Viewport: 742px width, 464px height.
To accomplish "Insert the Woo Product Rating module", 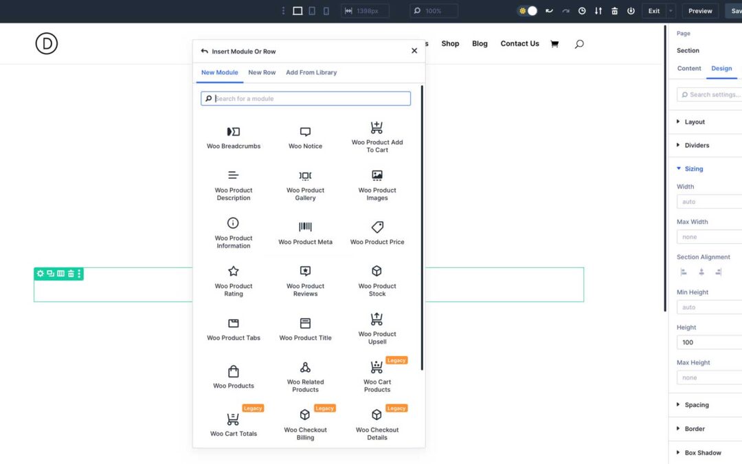I will pos(234,280).
